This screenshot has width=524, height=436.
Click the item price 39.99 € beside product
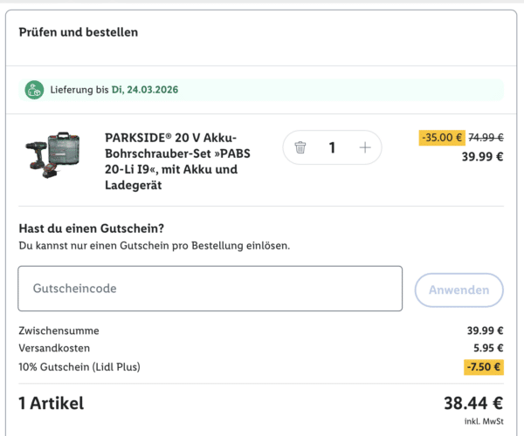coord(482,156)
